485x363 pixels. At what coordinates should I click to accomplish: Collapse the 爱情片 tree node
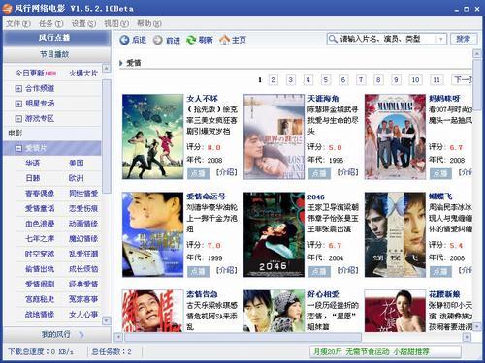18,148
